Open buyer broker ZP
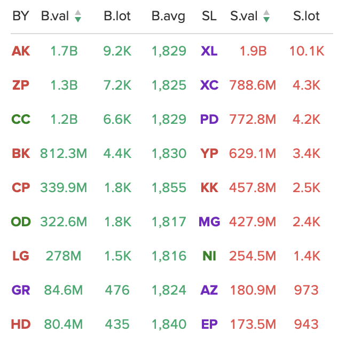This screenshot has height=348, width=346. tap(21, 85)
